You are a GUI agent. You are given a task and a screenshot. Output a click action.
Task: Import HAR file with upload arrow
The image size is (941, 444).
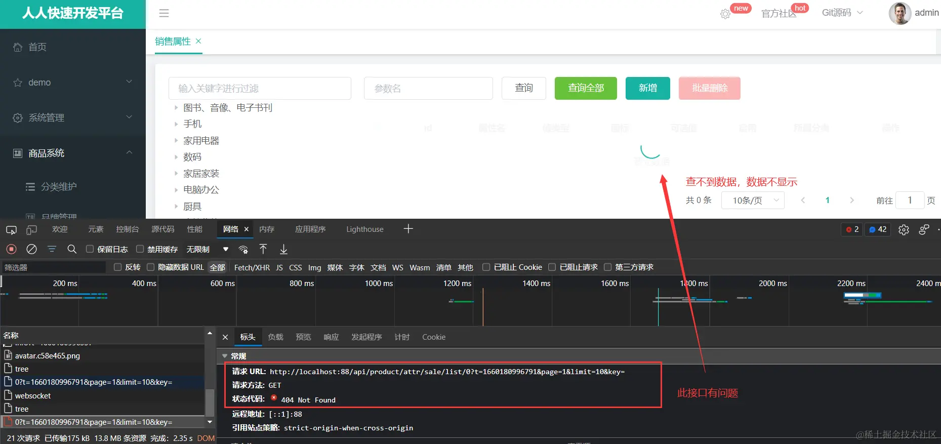pos(263,249)
